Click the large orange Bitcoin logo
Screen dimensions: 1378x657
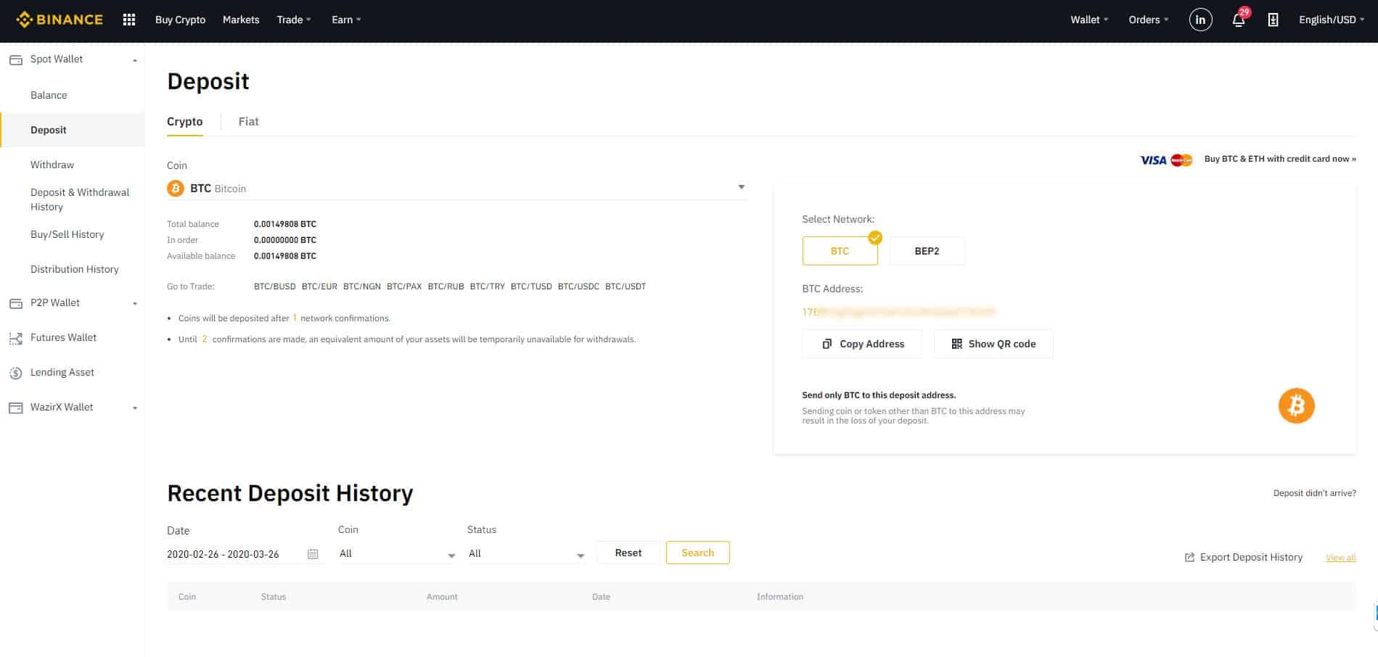1296,406
